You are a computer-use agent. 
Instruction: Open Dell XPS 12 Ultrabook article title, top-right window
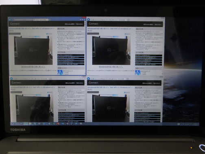pyautogui.click(x=110, y=30)
